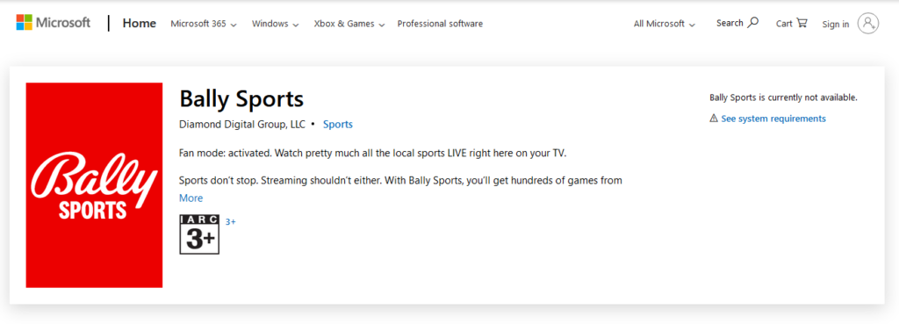Click Diamond Digital Group, LLC publisher text
The width and height of the screenshot is (899, 324).
point(242,124)
